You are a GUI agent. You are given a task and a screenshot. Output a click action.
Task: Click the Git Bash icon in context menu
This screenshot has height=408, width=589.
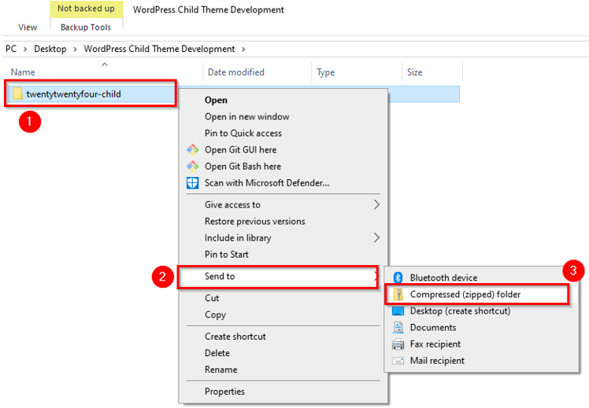[192, 166]
